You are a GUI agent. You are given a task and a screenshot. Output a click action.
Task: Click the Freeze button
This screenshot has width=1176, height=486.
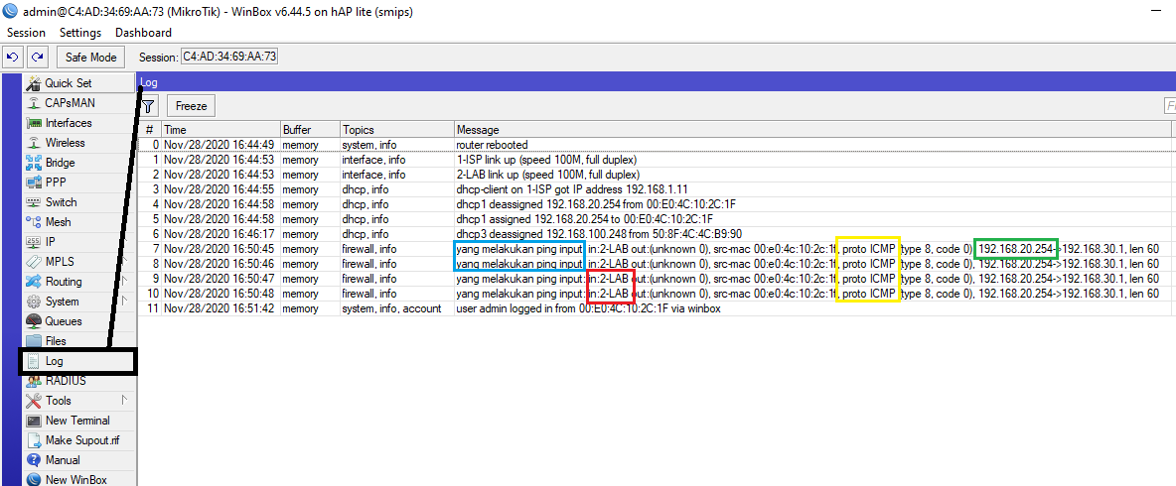[192, 106]
